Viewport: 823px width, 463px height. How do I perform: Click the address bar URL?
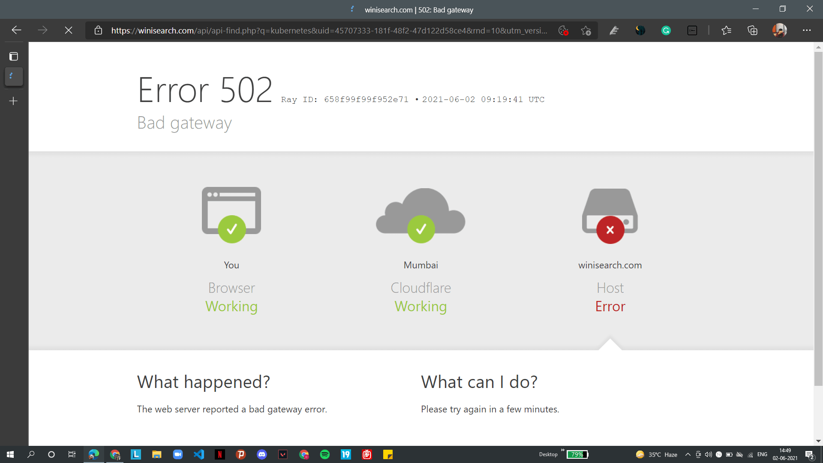coord(329,30)
